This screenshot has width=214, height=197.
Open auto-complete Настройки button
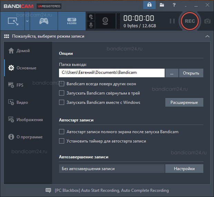tap(184, 169)
